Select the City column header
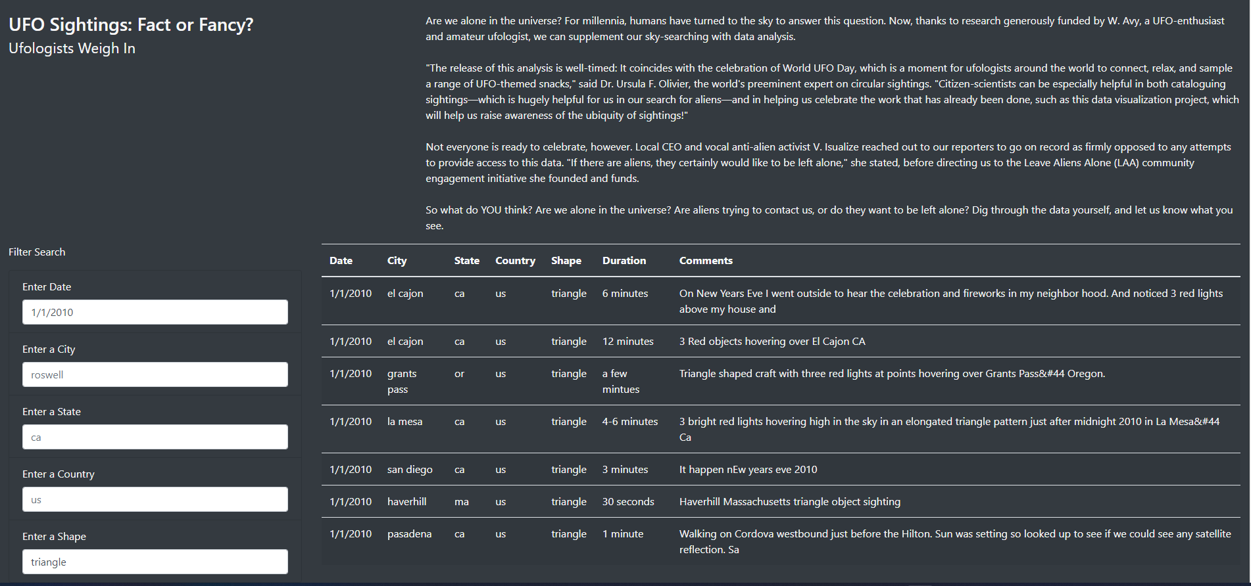This screenshot has height=586, width=1251. (x=397, y=261)
